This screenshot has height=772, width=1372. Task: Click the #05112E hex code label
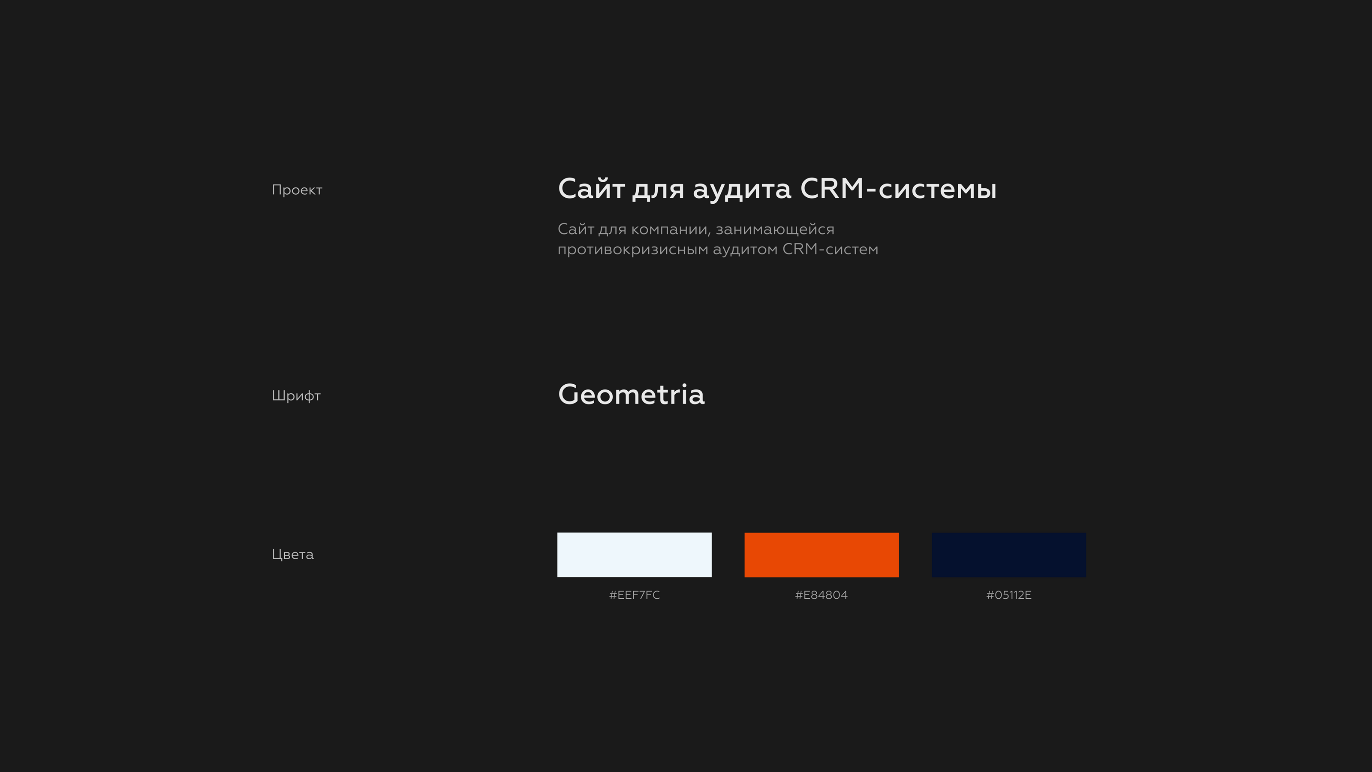[x=1008, y=595]
